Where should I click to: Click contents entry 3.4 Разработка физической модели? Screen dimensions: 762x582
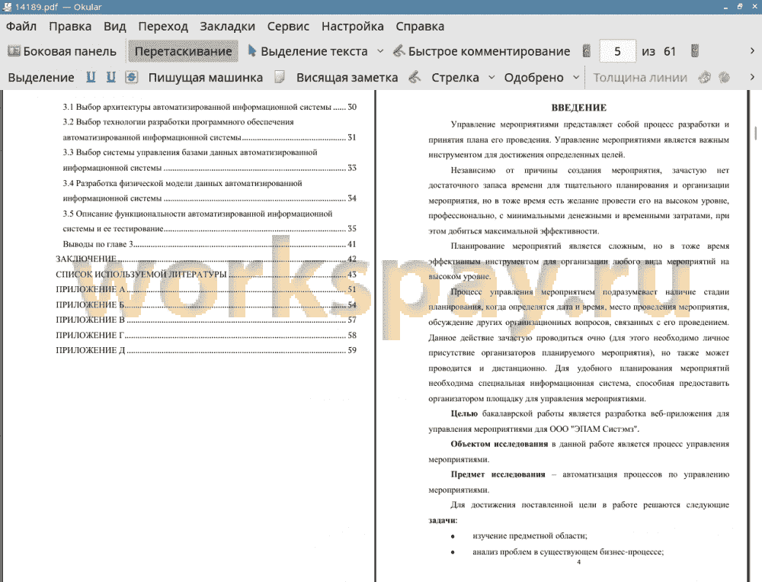click(x=210, y=191)
